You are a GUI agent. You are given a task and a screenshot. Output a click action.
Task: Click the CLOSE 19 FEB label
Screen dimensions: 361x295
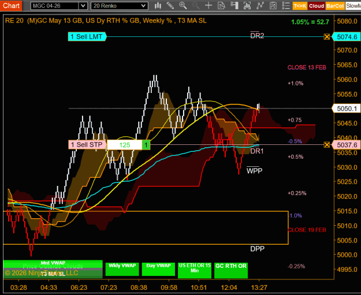[x=307, y=230]
